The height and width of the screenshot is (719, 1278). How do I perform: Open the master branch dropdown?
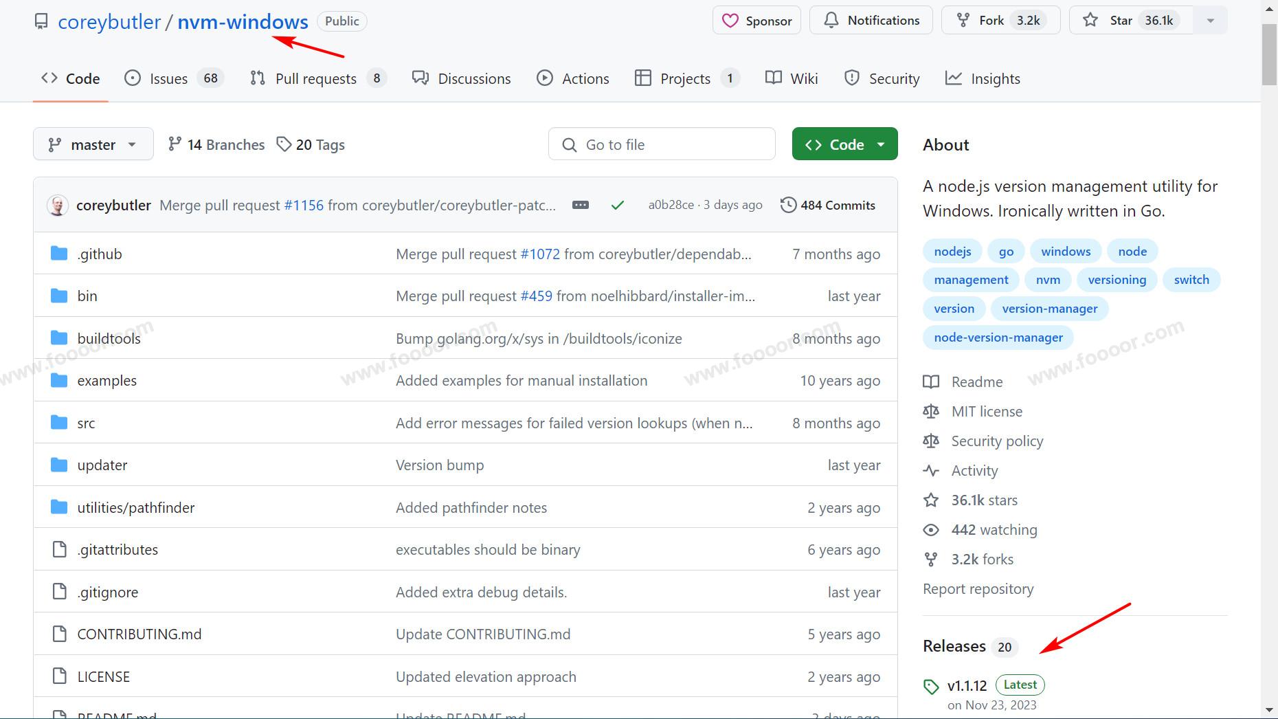click(x=93, y=144)
